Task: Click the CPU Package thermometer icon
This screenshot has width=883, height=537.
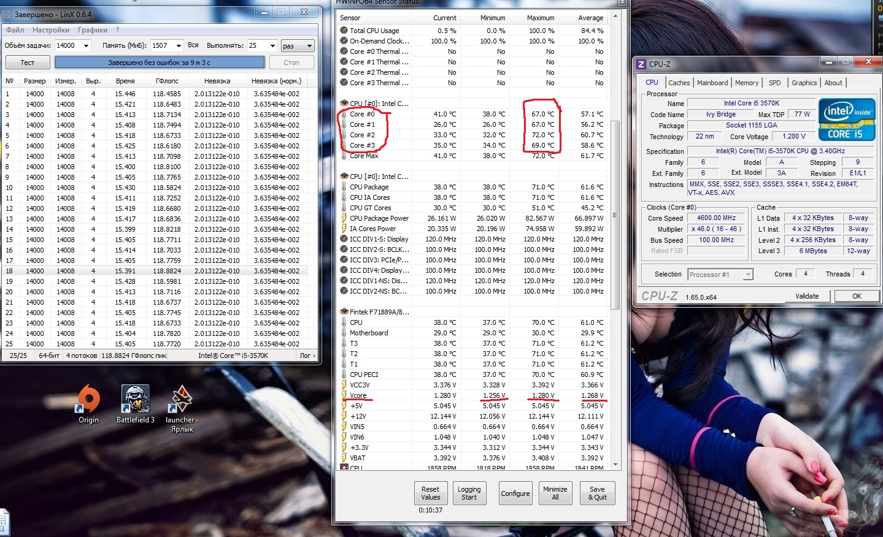Action: pyautogui.click(x=344, y=187)
